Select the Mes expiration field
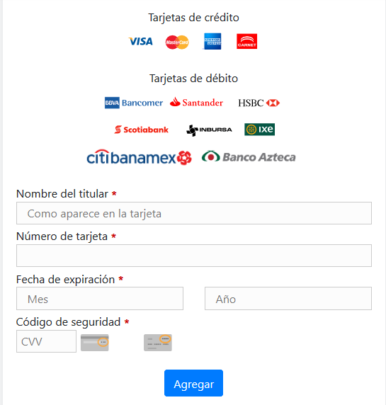Screen dimensions: 386x405 (100, 298)
